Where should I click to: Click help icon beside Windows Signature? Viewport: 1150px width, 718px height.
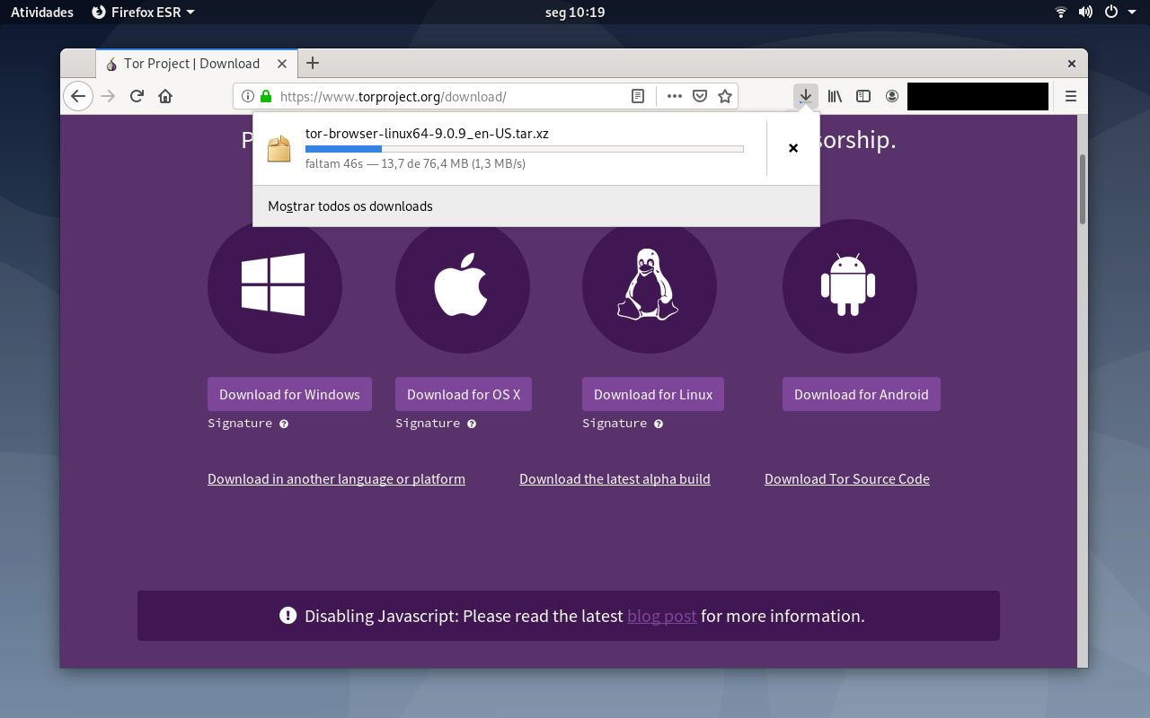284,424
